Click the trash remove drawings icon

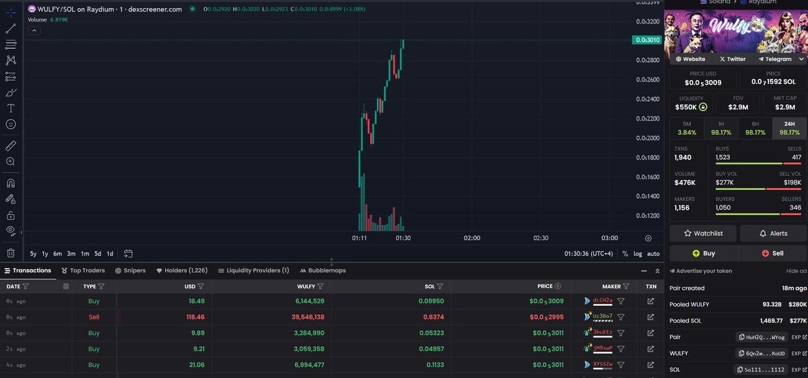click(x=11, y=253)
